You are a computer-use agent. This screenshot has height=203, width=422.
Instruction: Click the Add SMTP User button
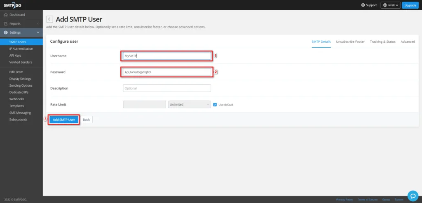63,120
